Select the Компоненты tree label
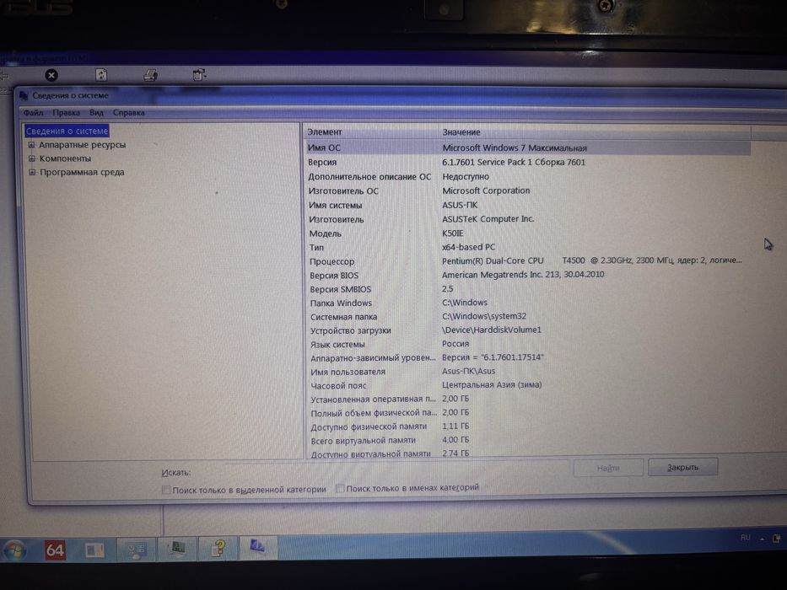The width and height of the screenshot is (787, 590). (65, 158)
